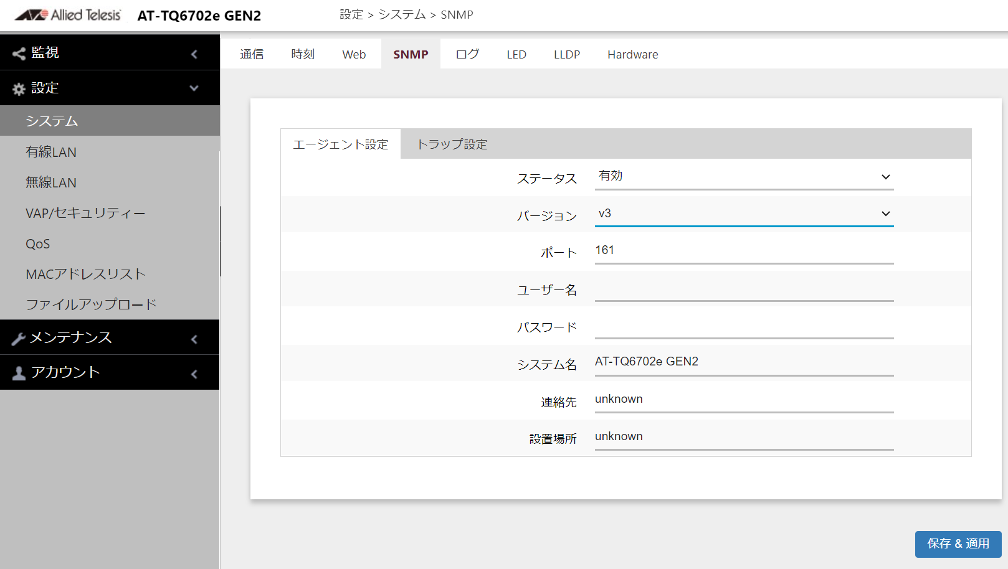Select the SNMP tab

click(411, 54)
